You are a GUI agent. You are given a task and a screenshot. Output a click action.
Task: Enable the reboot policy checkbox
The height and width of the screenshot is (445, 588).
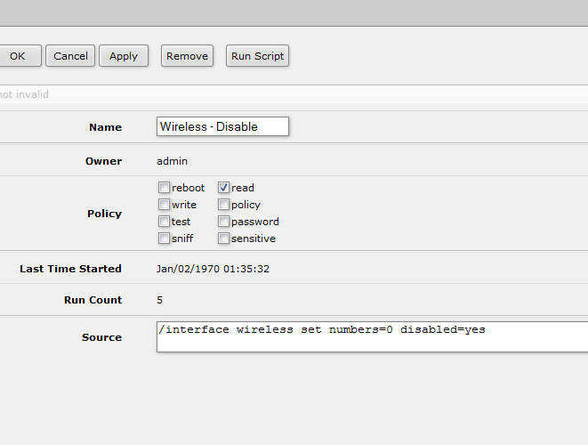[x=164, y=187]
